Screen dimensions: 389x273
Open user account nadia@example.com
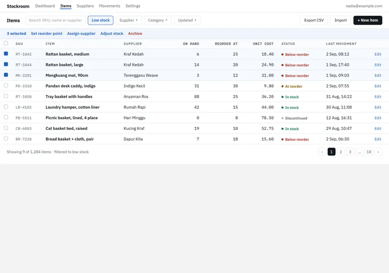click(x=364, y=6)
